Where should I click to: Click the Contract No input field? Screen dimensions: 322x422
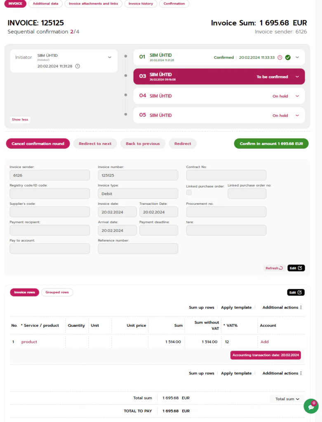[x=226, y=175]
